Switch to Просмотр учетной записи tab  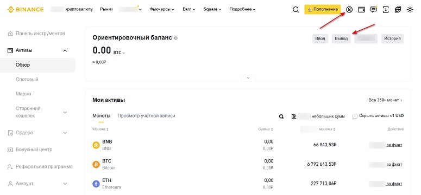pyautogui.click(x=146, y=116)
